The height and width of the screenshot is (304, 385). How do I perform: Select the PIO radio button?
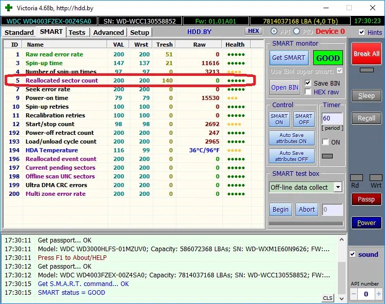click(x=297, y=31)
